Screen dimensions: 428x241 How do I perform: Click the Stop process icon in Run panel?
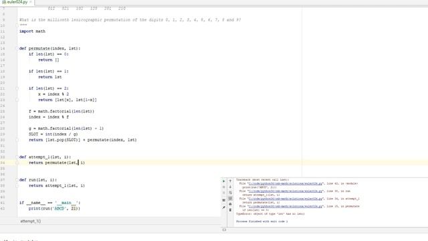(x=224, y=187)
